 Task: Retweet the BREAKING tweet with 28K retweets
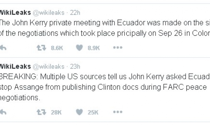(x=41, y=112)
